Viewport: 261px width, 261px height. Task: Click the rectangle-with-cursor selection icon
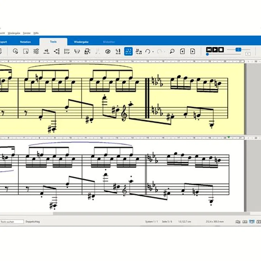tap(26, 51)
